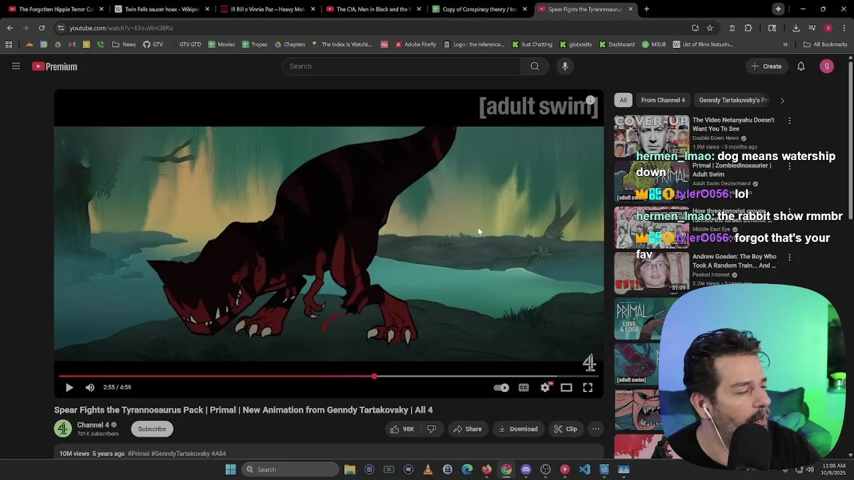The width and height of the screenshot is (854, 480).
Task: Bookmark this page with star
Action: point(710,28)
